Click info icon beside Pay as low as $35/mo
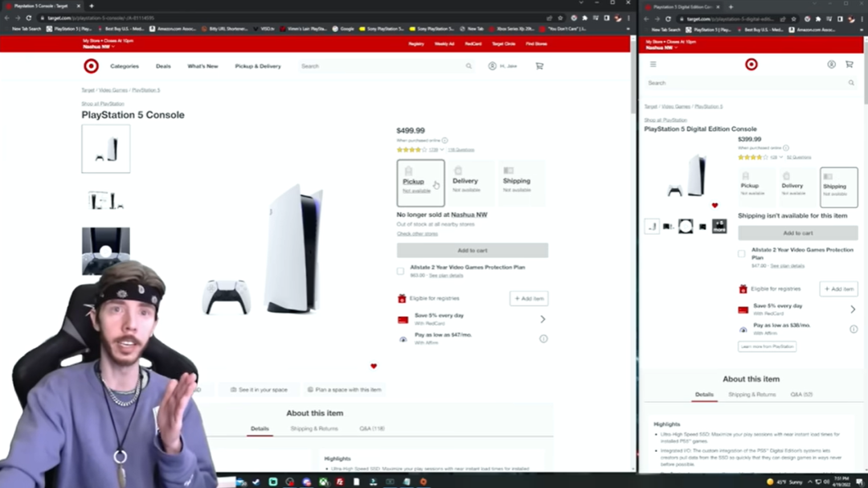Image resolution: width=868 pixels, height=488 pixels. click(x=854, y=329)
